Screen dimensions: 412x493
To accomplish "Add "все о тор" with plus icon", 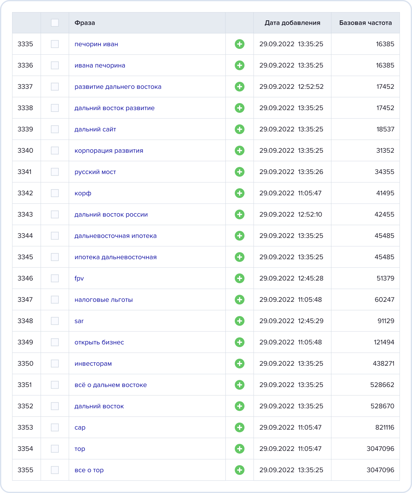I will [239, 470].
